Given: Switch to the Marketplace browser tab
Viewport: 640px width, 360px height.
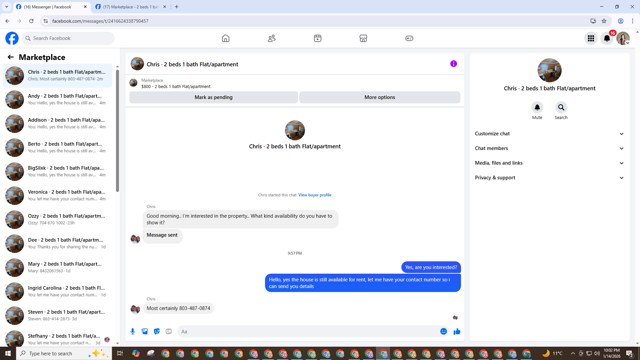Looking at the screenshot, I should tap(131, 7).
